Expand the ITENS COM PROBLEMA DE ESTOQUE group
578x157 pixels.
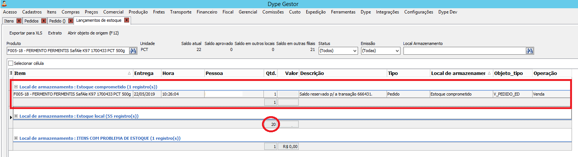[x=16, y=138]
